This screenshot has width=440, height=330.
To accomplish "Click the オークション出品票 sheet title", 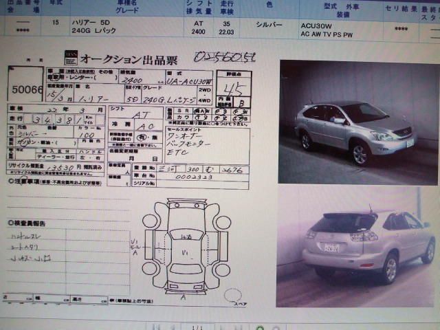I will click(x=129, y=60).
